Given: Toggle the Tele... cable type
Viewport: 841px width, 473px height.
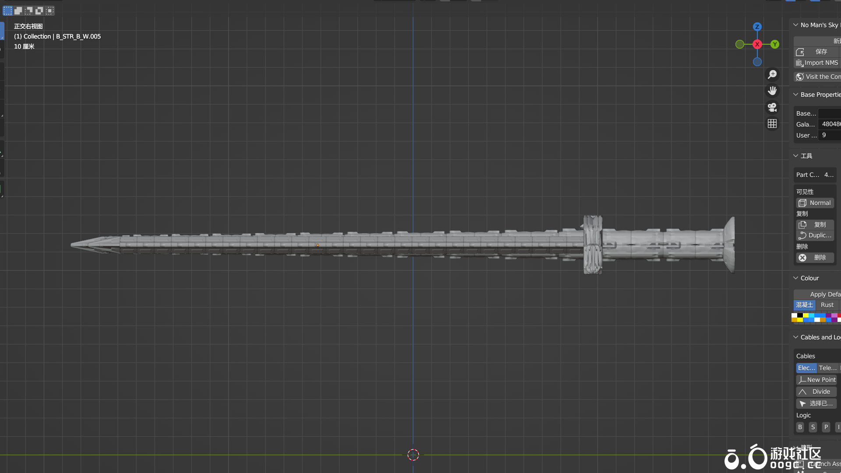Looking at the screenshot, I should click(827, 368).
